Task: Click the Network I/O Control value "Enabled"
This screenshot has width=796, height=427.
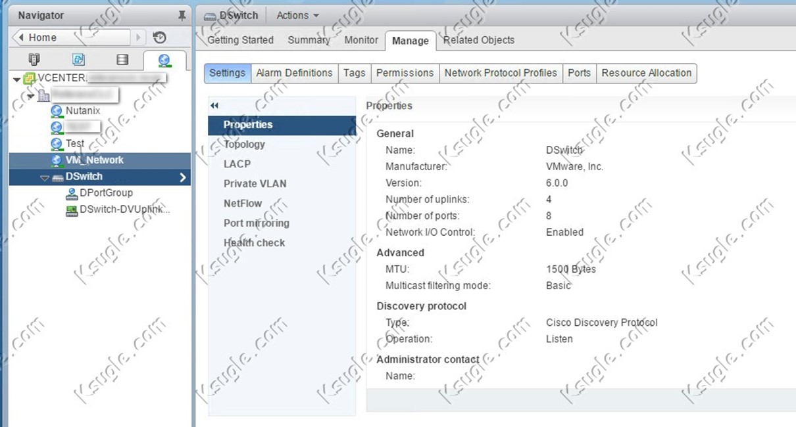Action: click(x=564, y=233)
